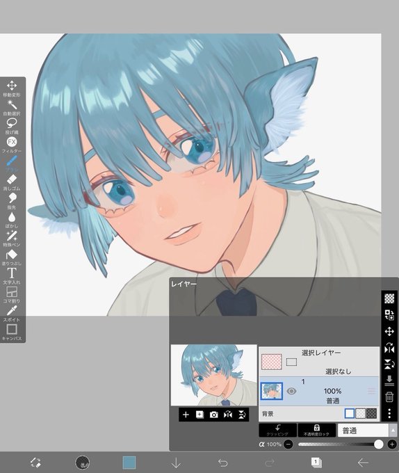The image size is (399, 473).
Task: Select the Eyedropper (スポイト) tool
Action: click(12, 313)
